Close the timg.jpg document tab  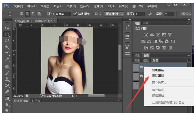tap(55, 21)
